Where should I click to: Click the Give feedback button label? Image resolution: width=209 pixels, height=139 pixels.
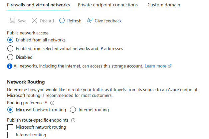[108, 21]
